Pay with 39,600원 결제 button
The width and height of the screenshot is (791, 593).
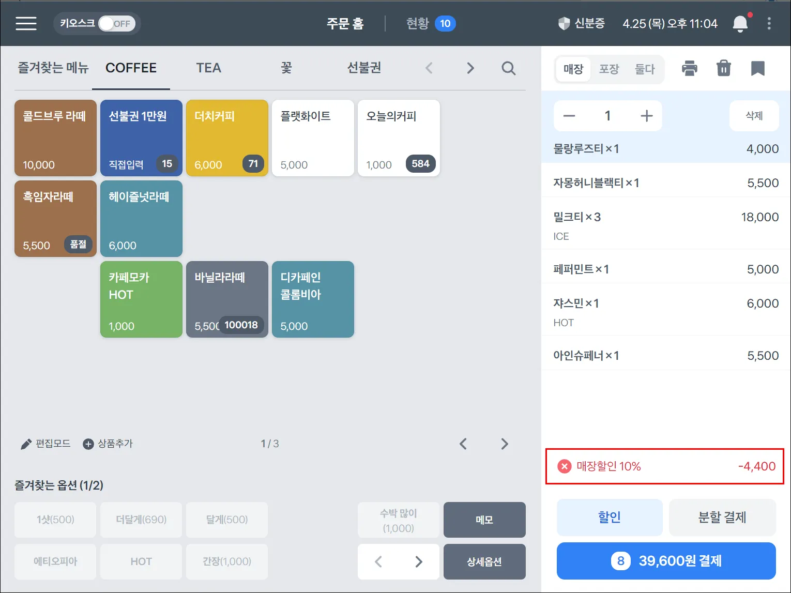(666, 561)
